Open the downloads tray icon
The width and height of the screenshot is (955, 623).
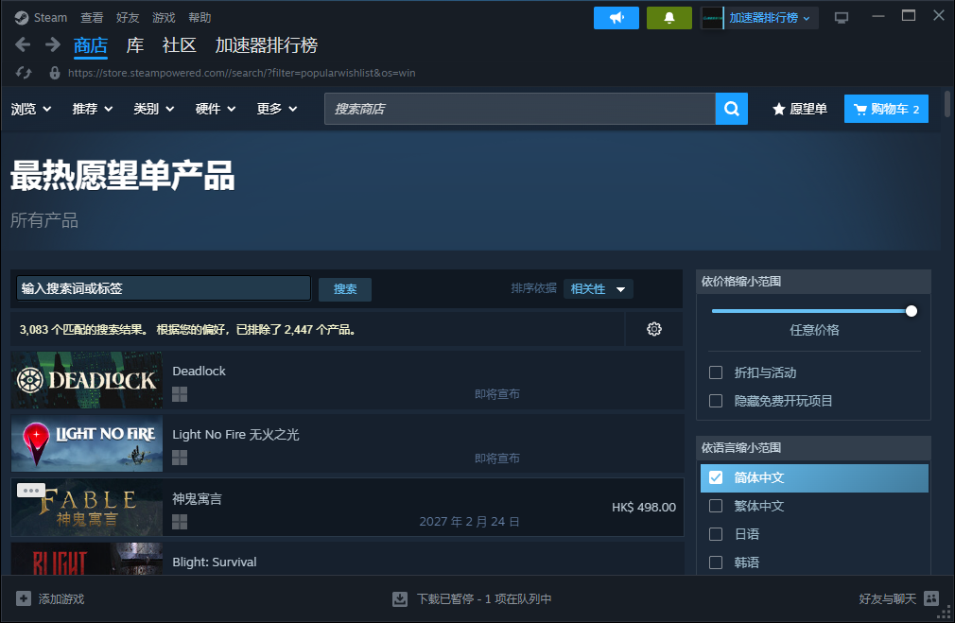point(400,598)
